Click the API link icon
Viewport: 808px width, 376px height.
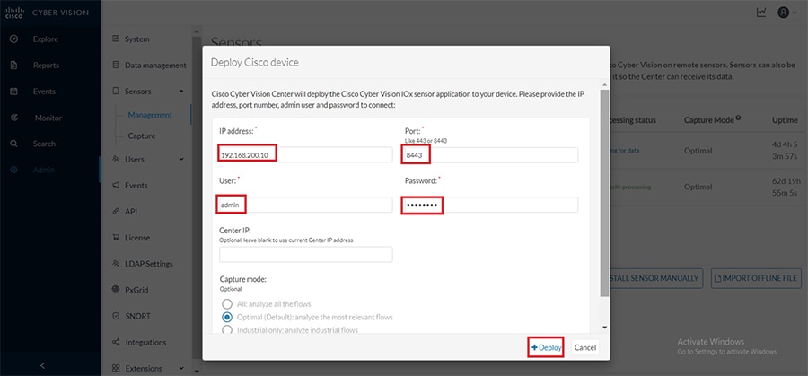click(116, 211)
